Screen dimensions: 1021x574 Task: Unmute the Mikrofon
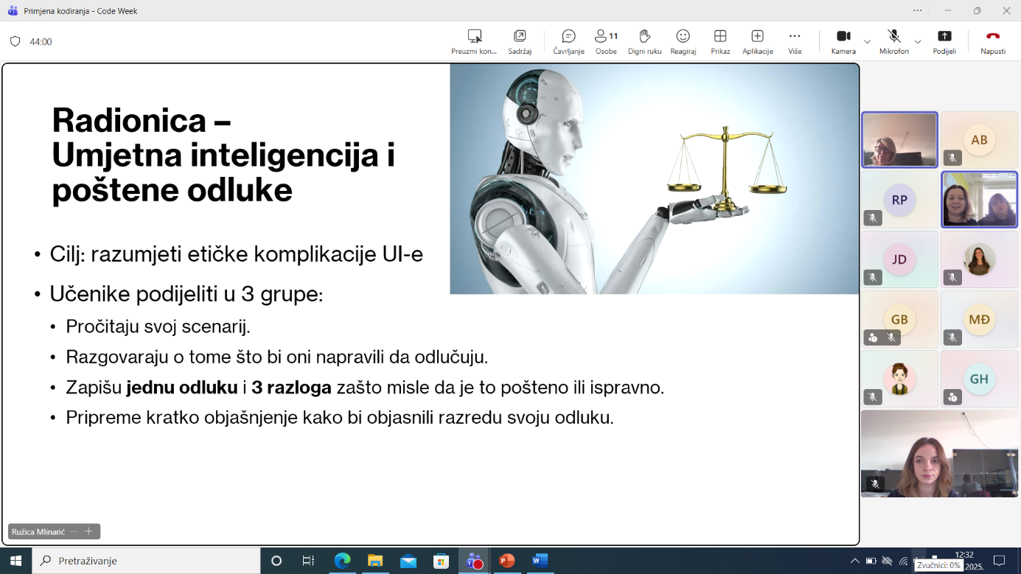(893, 41)
